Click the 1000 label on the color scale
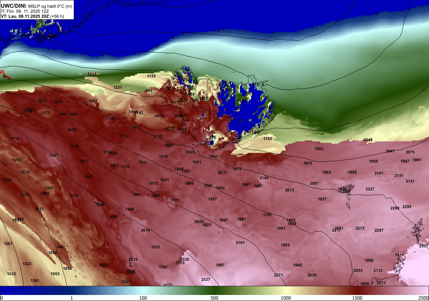 coord(286,298)
